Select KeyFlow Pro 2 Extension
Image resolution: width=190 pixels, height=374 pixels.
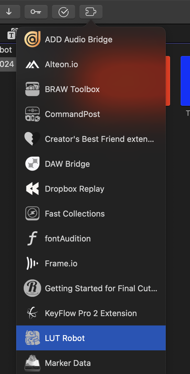[91, 313]
